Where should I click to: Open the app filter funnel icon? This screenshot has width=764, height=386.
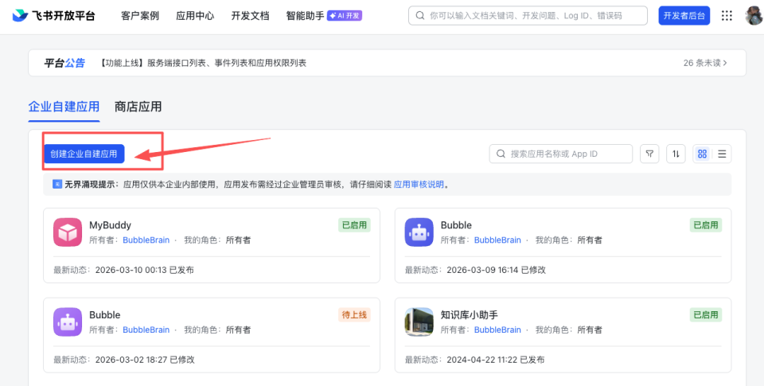tap(649, 154)
